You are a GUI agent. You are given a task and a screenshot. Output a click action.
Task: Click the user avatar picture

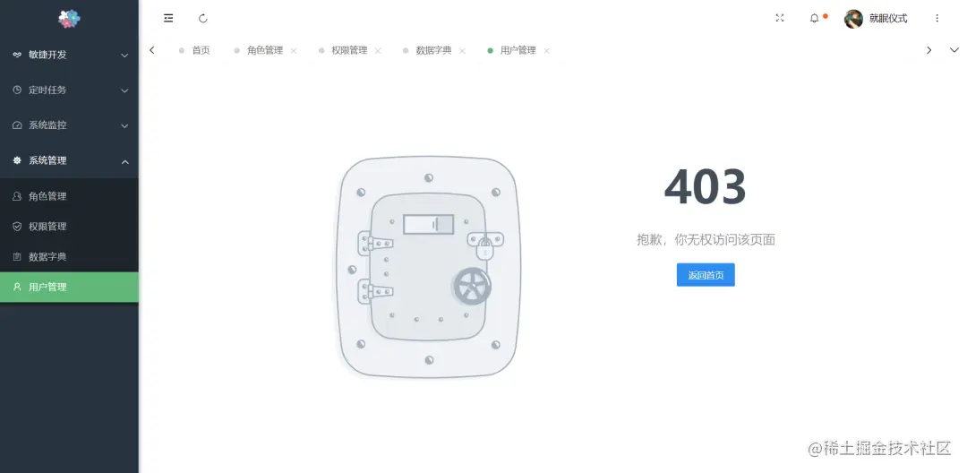[x=853, y=19]
